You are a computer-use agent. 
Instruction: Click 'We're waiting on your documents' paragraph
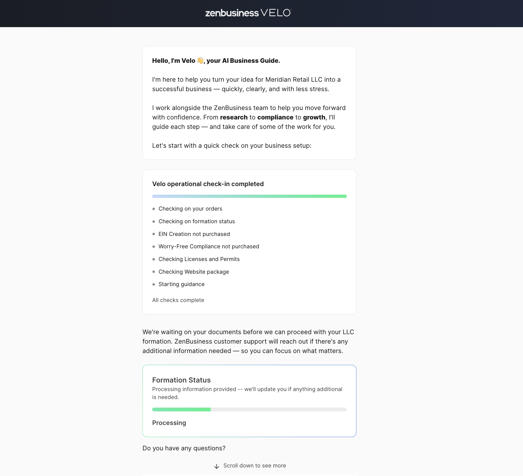(249, 342)
